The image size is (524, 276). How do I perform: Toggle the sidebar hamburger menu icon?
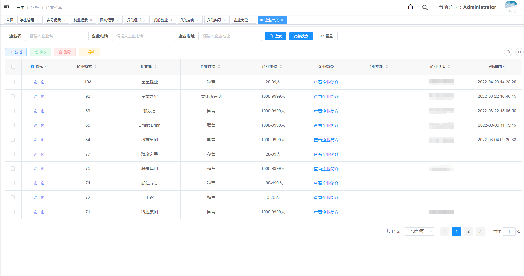click(x=7, y=7)
